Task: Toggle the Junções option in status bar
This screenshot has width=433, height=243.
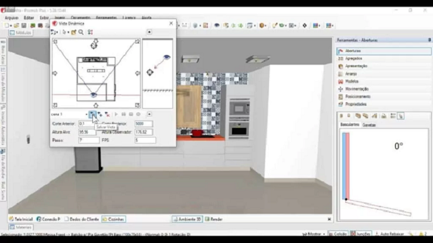Action: (x=361, y=234)
